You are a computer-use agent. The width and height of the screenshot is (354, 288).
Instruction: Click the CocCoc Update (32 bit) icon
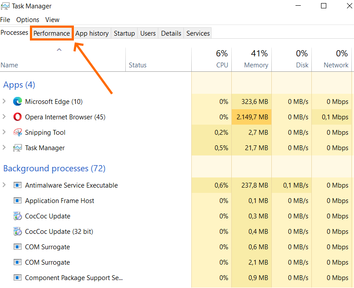coord(18,232)
